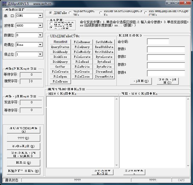Open the COM1 serial port dropdown
Screen dimensions: 193x185
coord(40,16)
